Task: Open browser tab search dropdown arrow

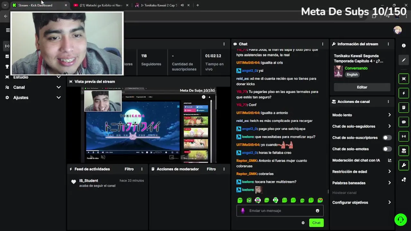Action: click(5, 5)
